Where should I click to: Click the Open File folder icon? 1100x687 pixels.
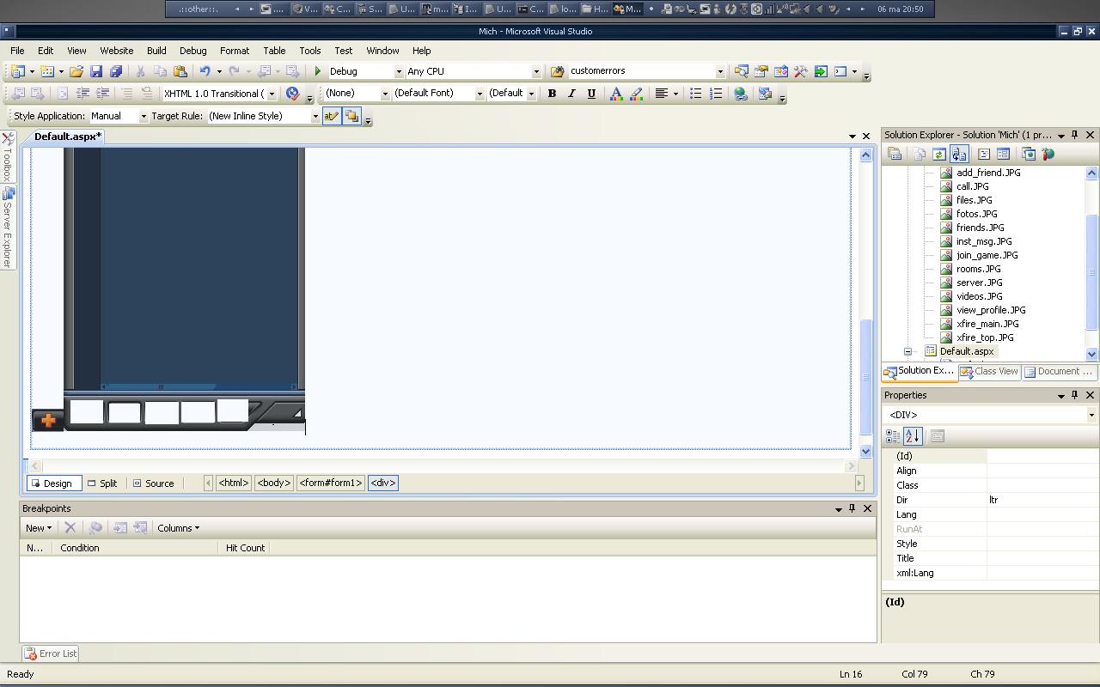pos(76,71)
